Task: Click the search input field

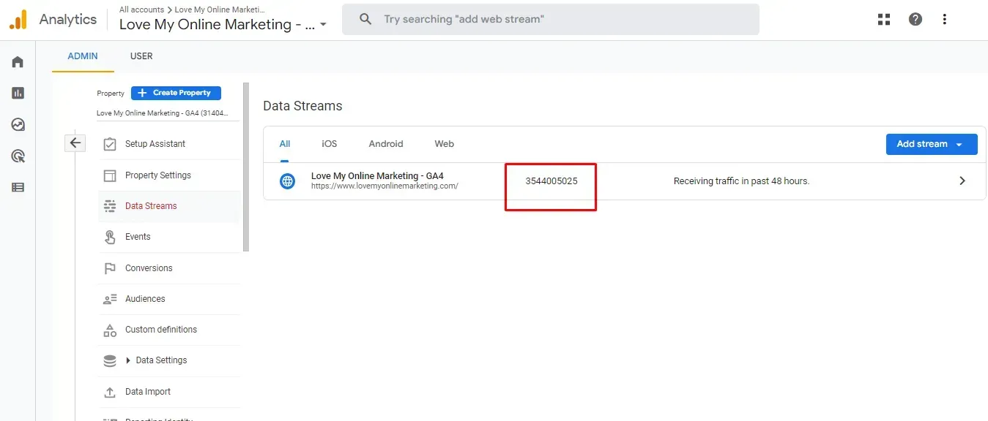Action: pos(551,19)
